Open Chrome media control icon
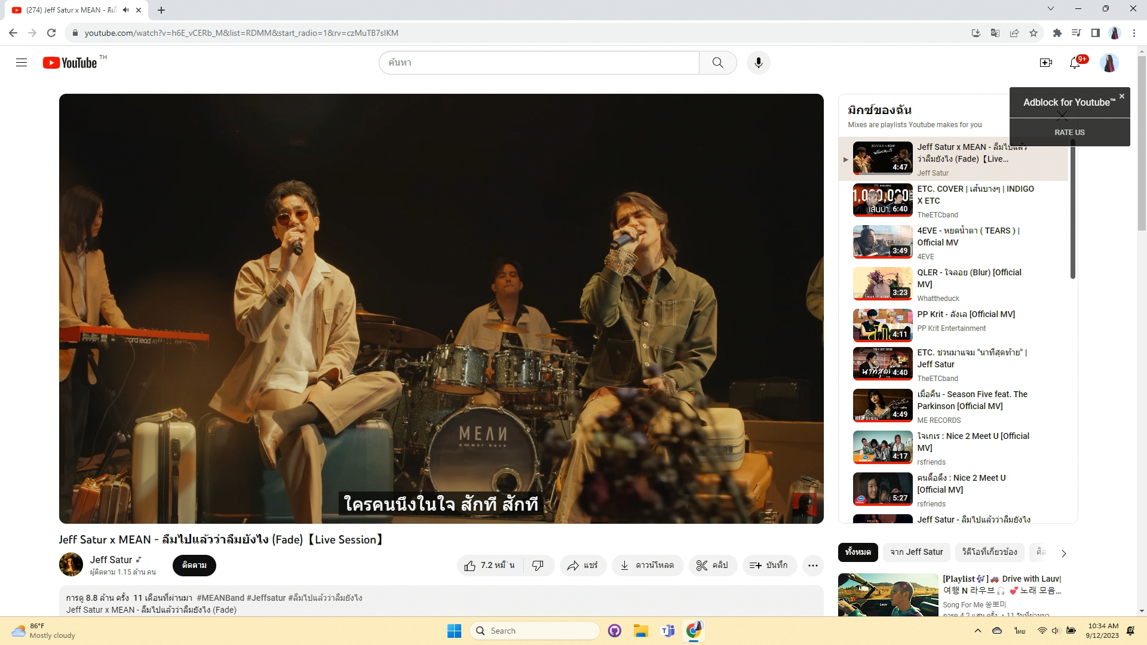The width and height of the screenshot is (1147, 645). point(1076,33)
